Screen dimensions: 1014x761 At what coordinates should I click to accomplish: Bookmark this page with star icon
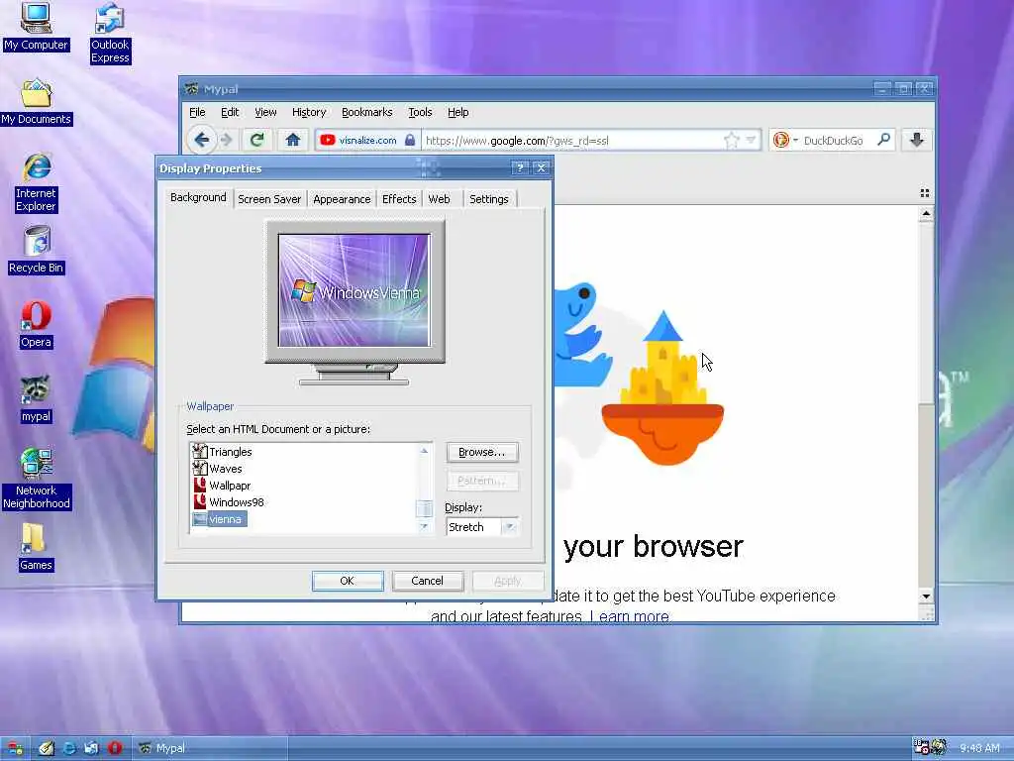pyautogui.click(x=732, y=140)
